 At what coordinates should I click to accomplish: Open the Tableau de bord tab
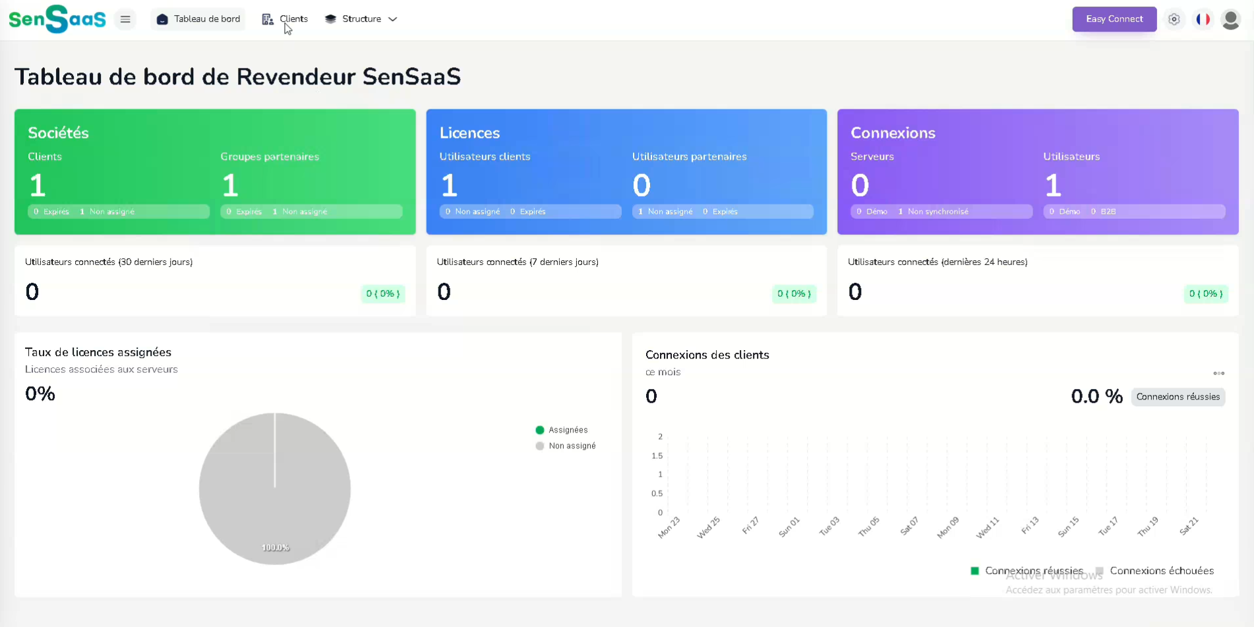coord(198,19)
